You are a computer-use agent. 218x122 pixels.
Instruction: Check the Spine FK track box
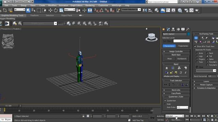[207, 59]
